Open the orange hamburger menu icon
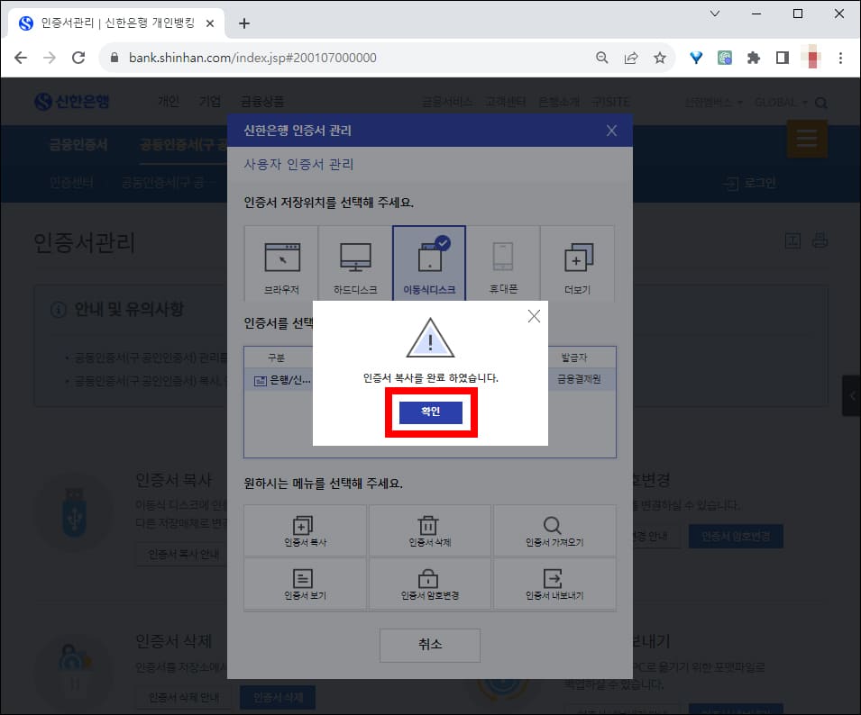Viewport: 861px width, 715px height. [x=807, y=139]
